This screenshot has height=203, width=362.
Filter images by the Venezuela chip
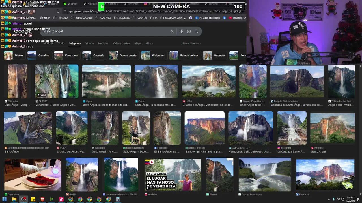coord(67,56)
